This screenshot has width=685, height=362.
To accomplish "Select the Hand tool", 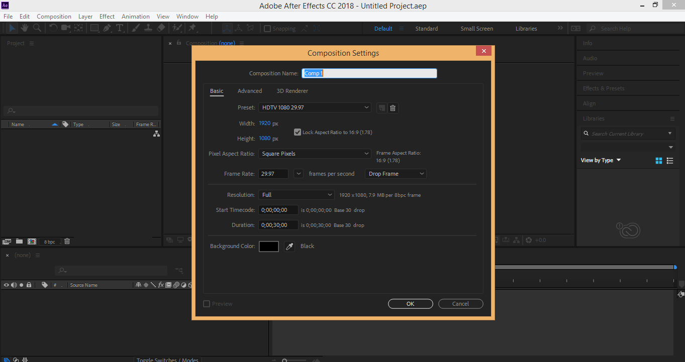I will tap(24, 28).
